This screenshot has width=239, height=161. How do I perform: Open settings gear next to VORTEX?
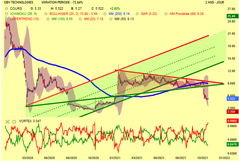point(14,122)
